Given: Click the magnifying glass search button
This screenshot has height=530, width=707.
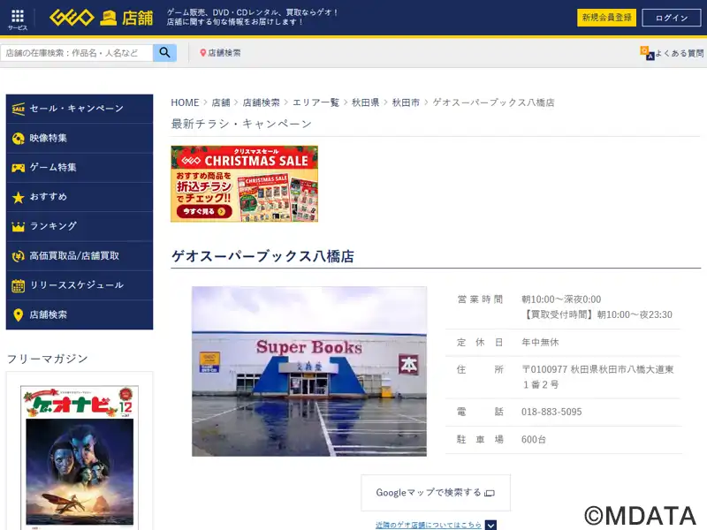Looking at the screenshot, I should 164,53.
